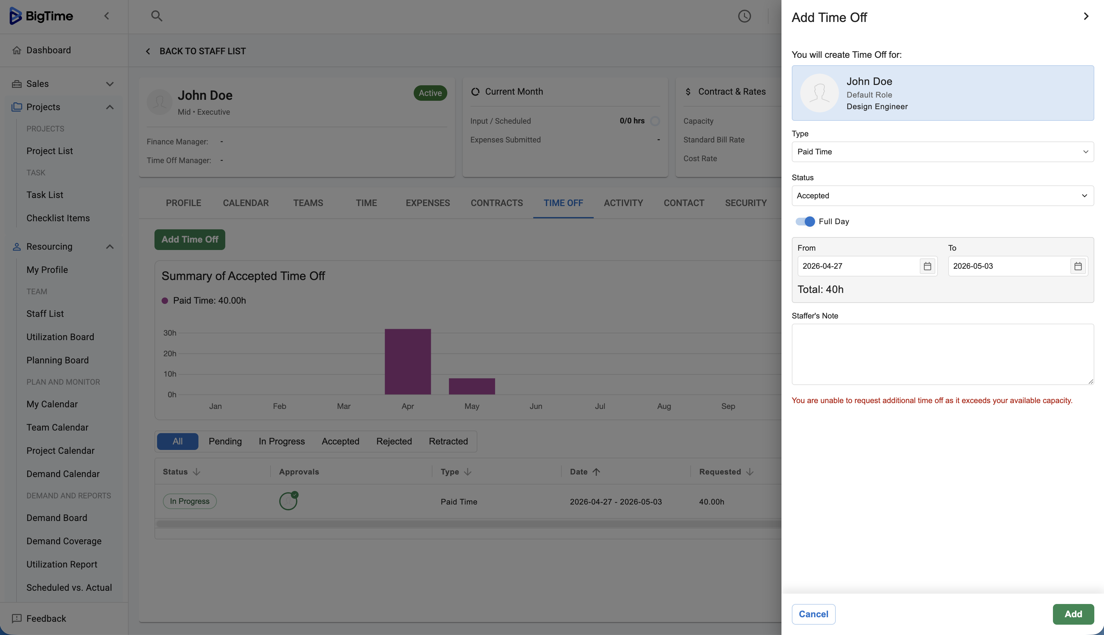Open the clock timer icon
This screenshot has width=1104, height=635.
744,16
